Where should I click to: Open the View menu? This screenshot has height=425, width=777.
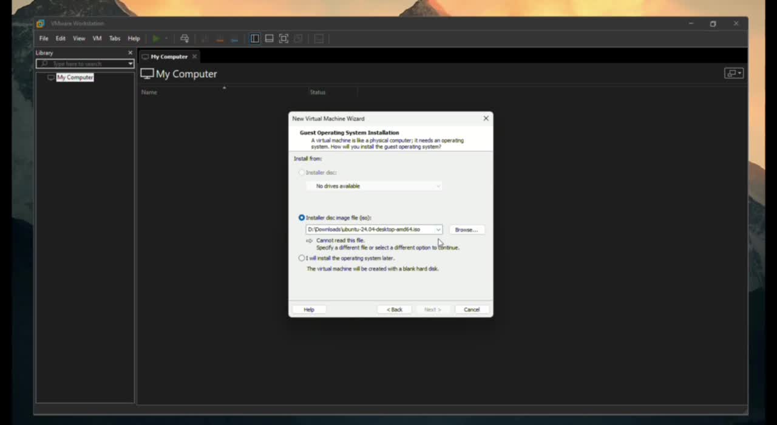tap(79, 38)
